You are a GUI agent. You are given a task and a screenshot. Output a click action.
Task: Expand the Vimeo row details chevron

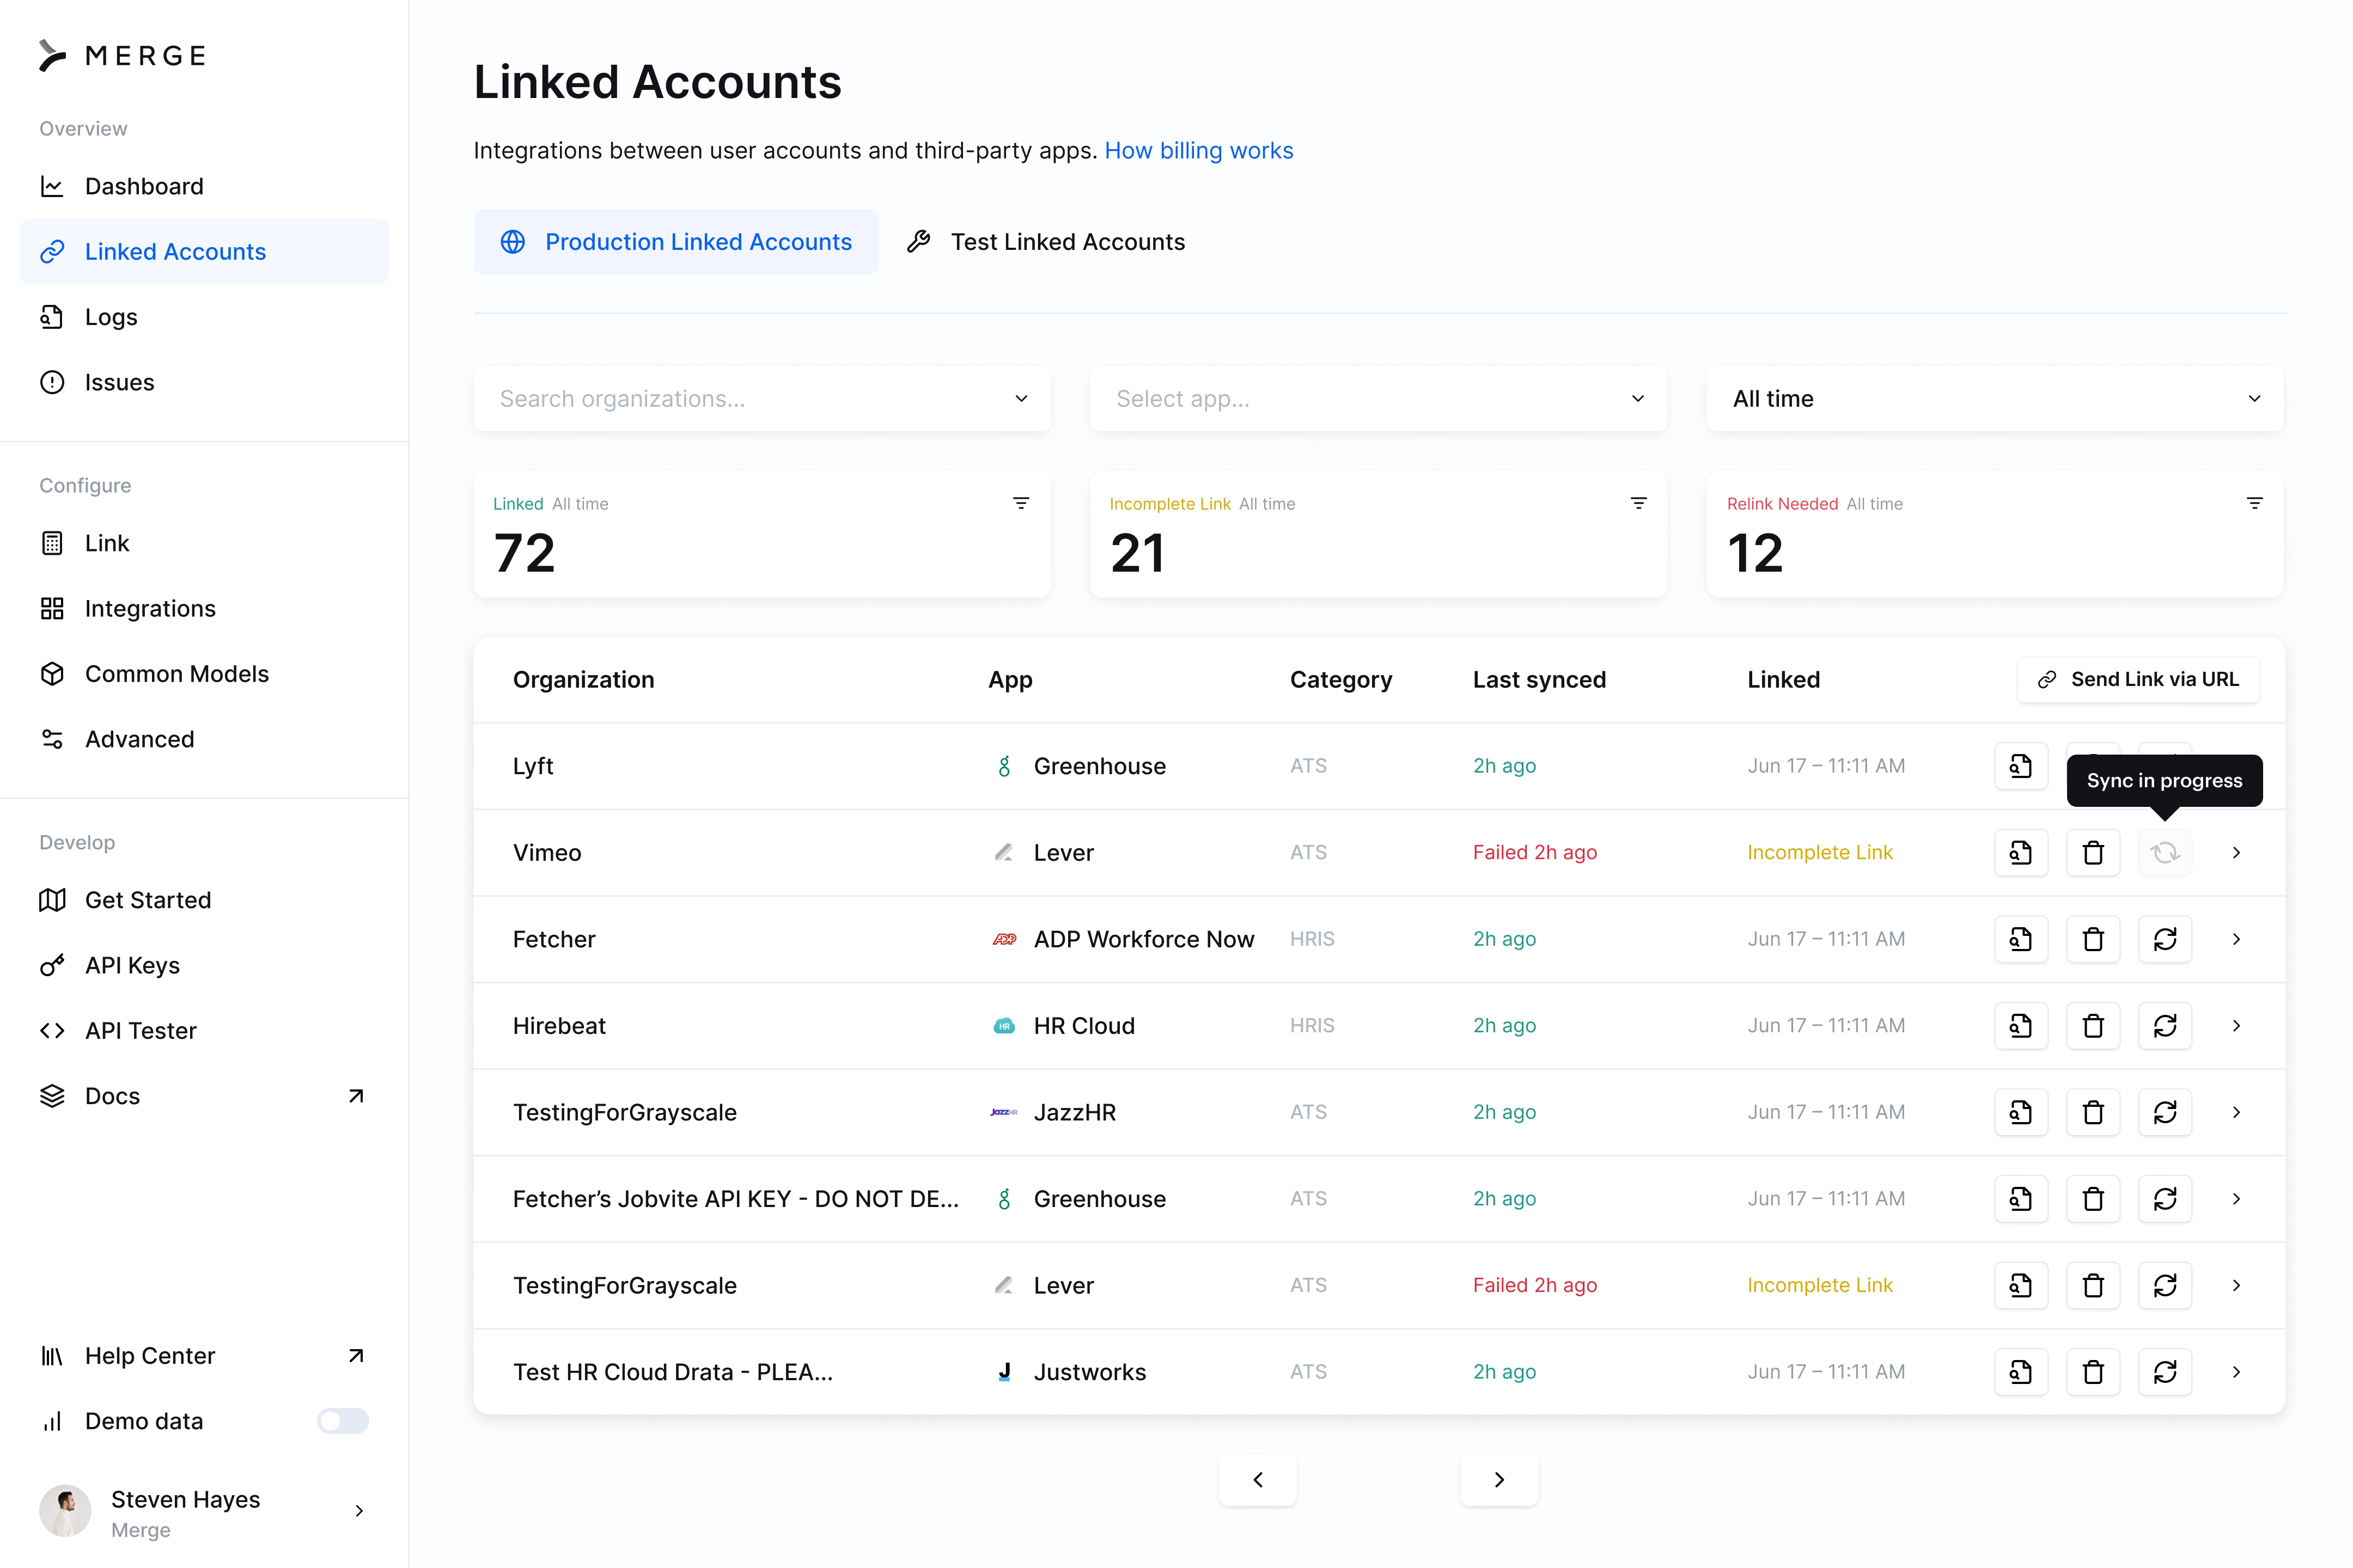click(2237, 853)
